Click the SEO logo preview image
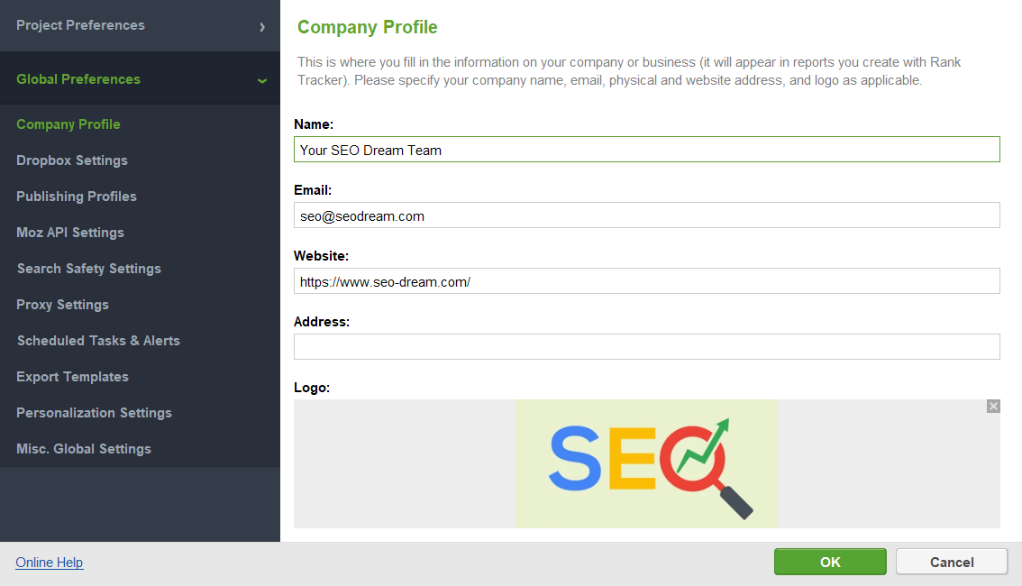The image size is (1022, 586). click(646, 463)
